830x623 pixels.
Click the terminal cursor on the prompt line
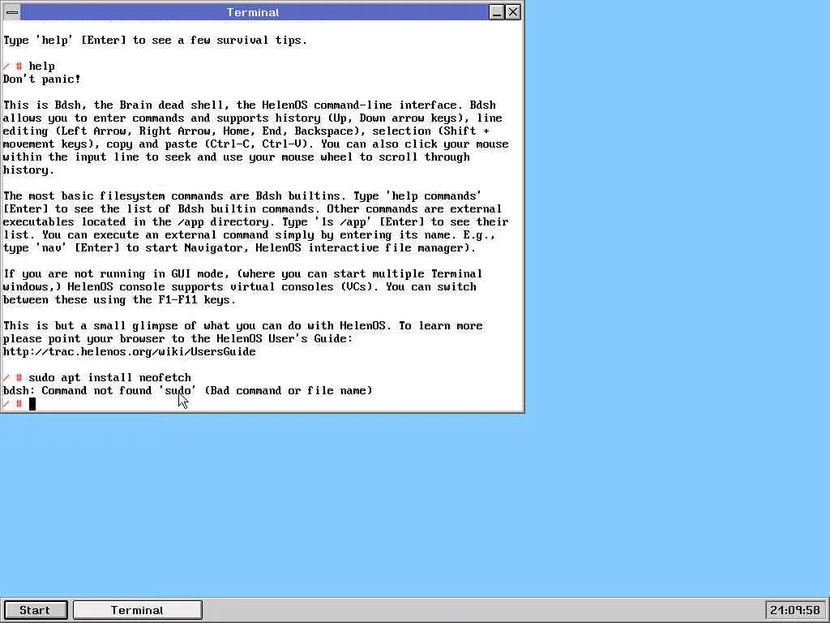click(x=32, y=404)
